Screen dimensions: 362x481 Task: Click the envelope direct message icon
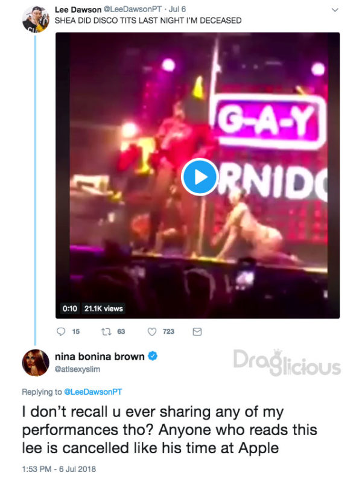(197, 331)
